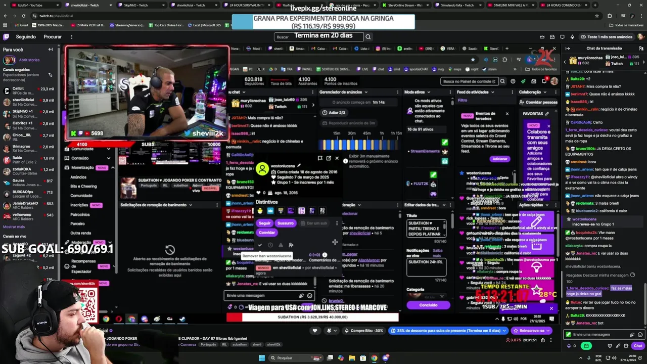Share the stream with the share icon

[543, 340]
